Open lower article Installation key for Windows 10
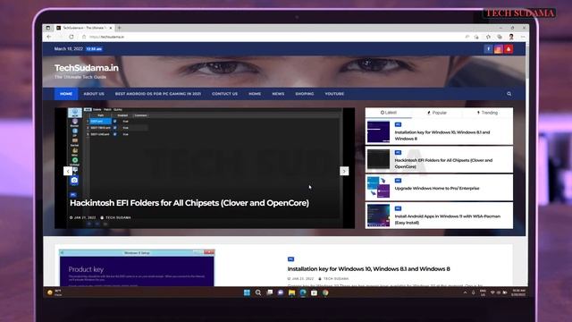This screenshot has height=322, width=572. click(x=368, y=269)
